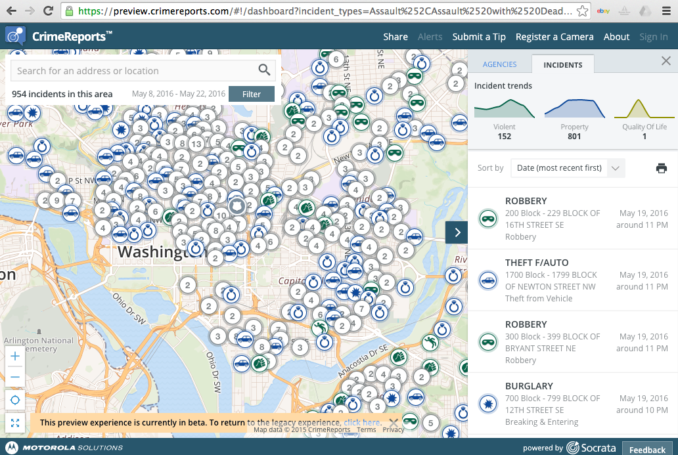Click the Socrata logo

pyautogui.click(x=591, y=448)
